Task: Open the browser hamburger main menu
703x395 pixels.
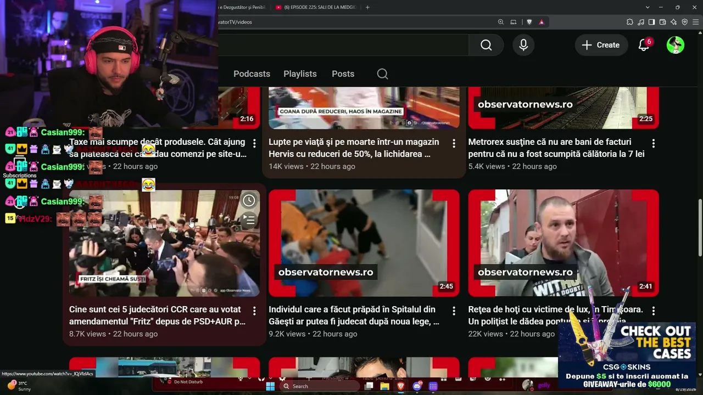Action: point(695,22)
